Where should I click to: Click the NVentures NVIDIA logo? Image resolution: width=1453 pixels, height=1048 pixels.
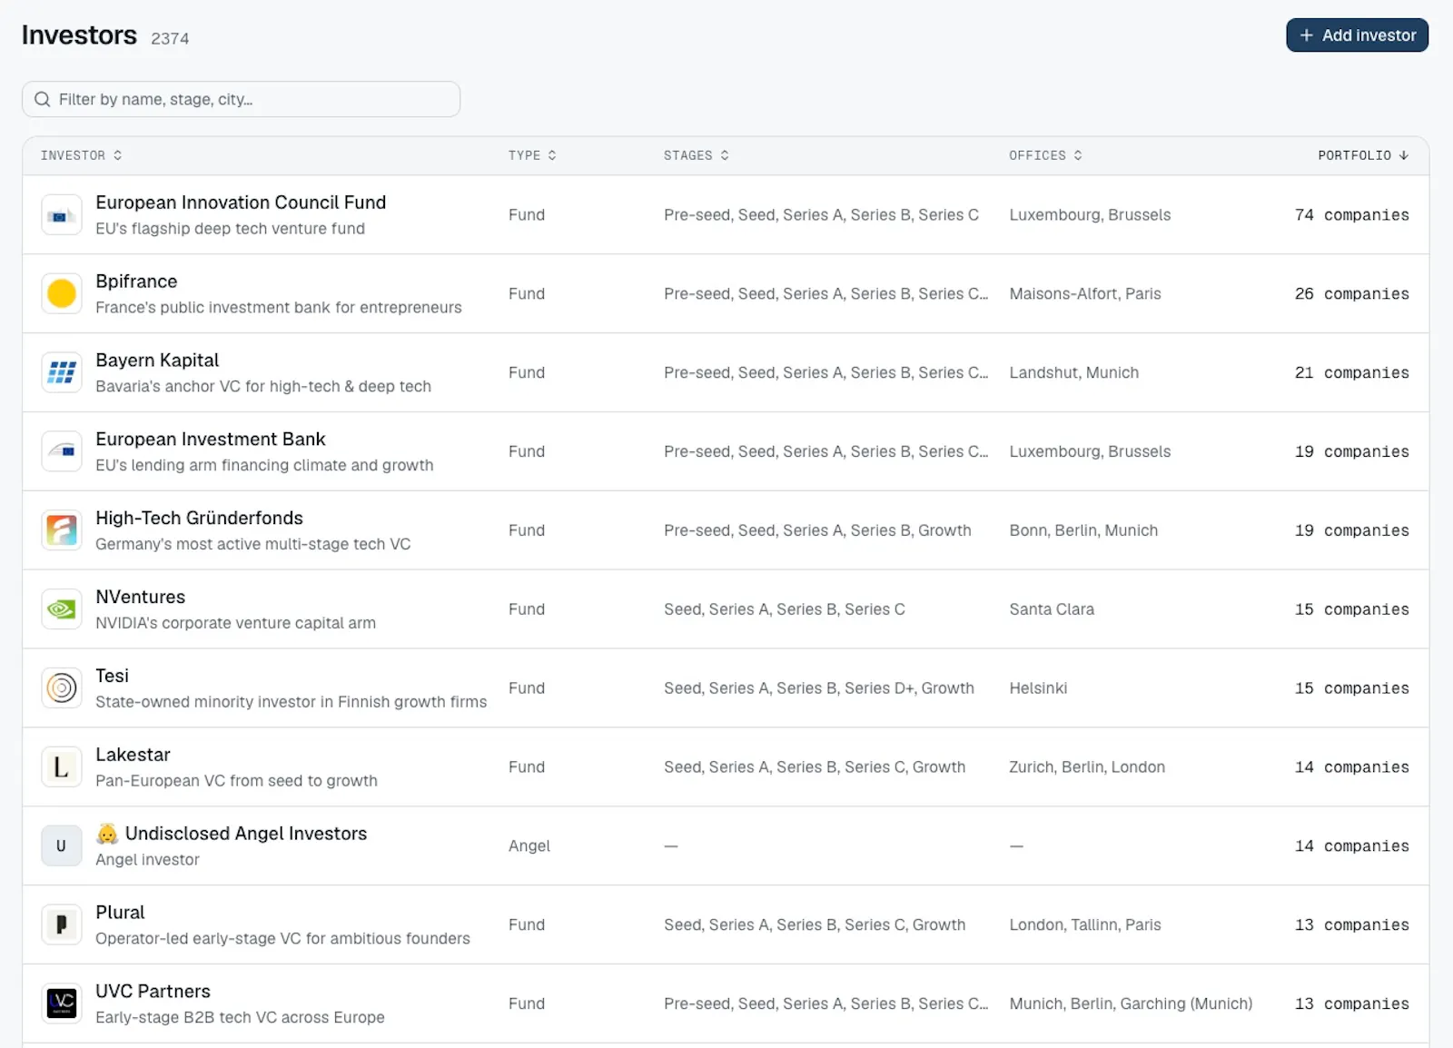coord(62,609)
